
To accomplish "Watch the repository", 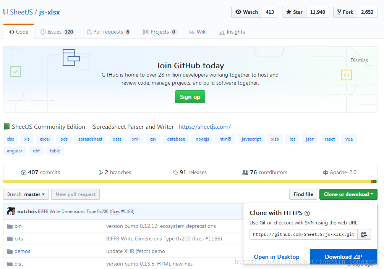I will coord(246,12).
